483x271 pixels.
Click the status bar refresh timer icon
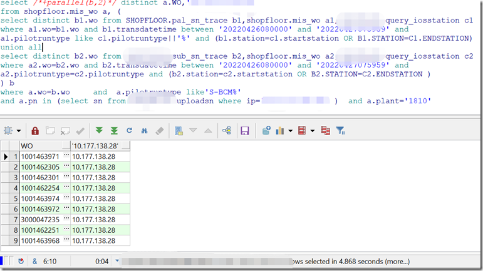(21, 261)
